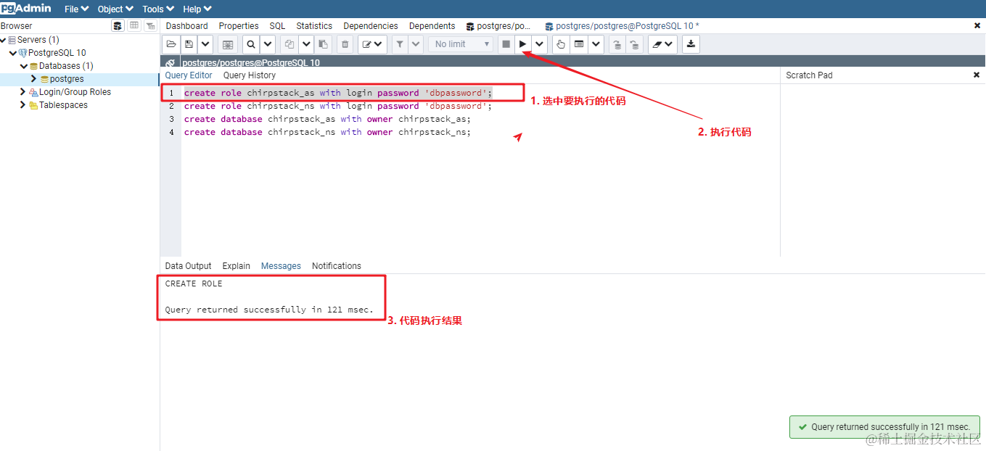Close the Scratch Pad panel
The height and width of the screenshot is (451, 986).
pyautogui.click(x=976, y=75)
